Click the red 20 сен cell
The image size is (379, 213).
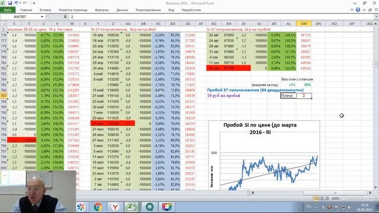coord(214,68)
